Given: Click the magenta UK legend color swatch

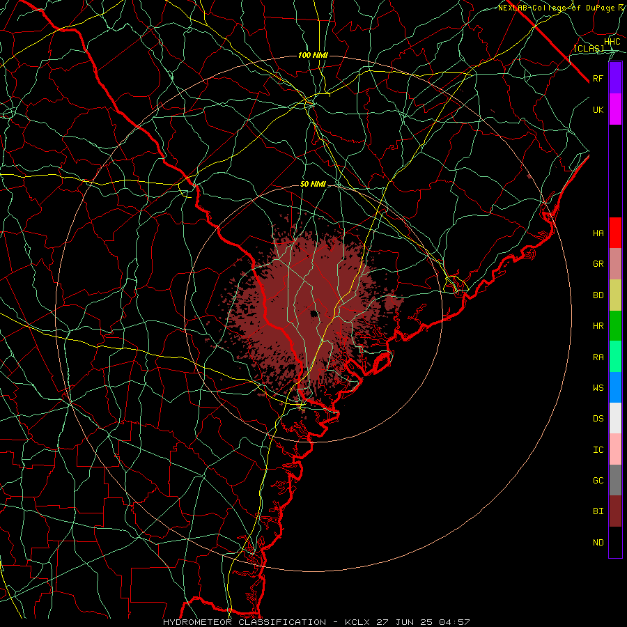Looking at the screenshot, I should coord(615,109).
